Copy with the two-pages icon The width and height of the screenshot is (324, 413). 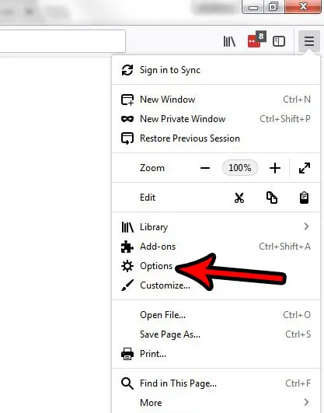272,198
